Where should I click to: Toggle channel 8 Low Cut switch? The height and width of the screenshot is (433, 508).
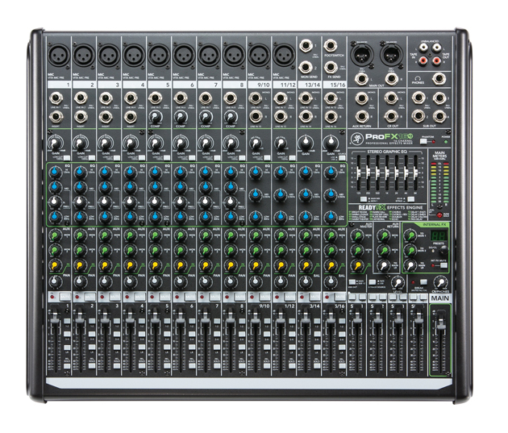pos(241,158)
